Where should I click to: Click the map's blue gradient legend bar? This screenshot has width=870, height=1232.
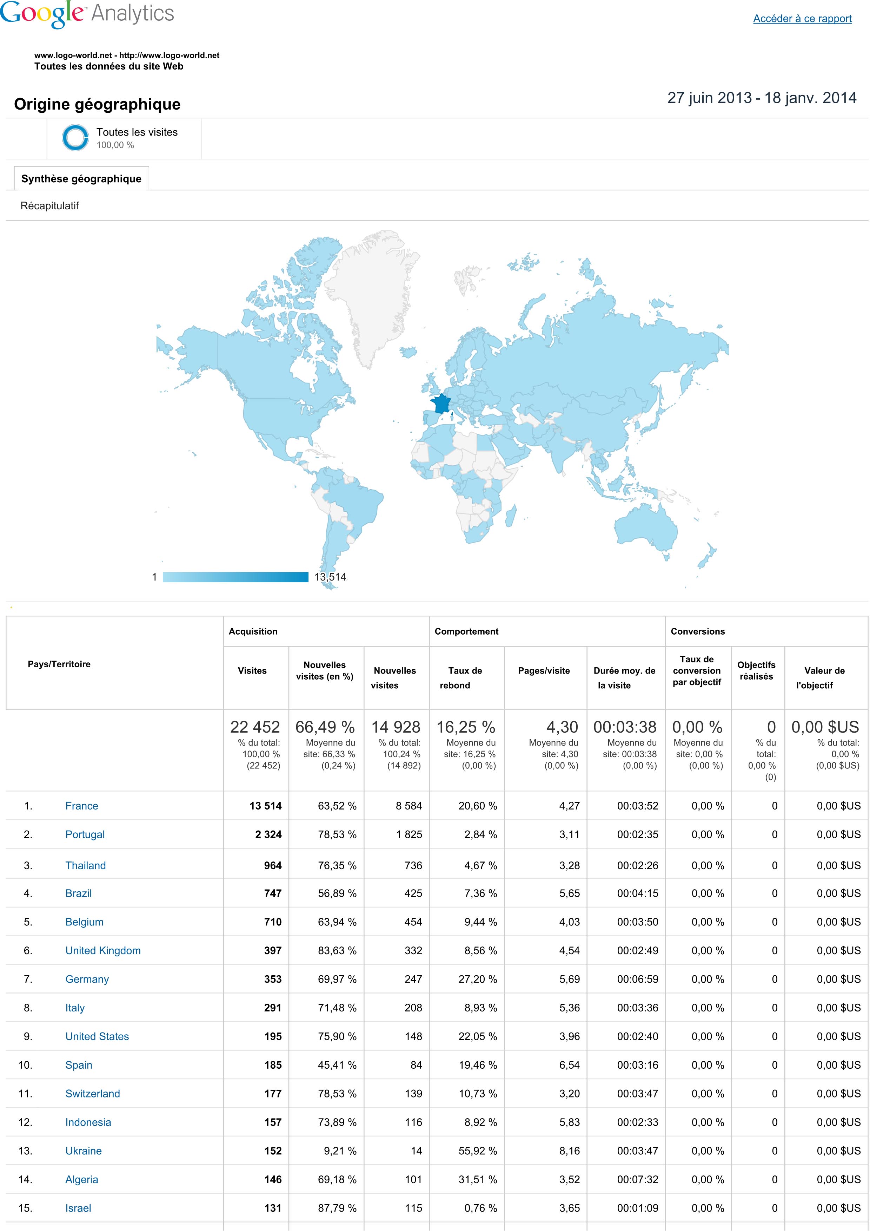coord(235,577)
